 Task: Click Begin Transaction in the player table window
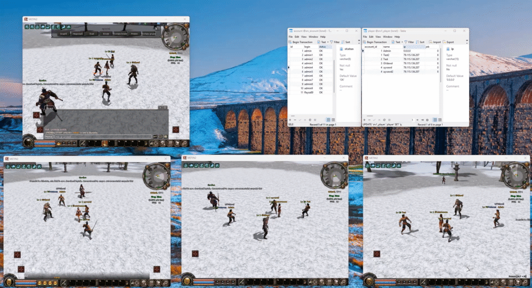click(x=375, y=42)
